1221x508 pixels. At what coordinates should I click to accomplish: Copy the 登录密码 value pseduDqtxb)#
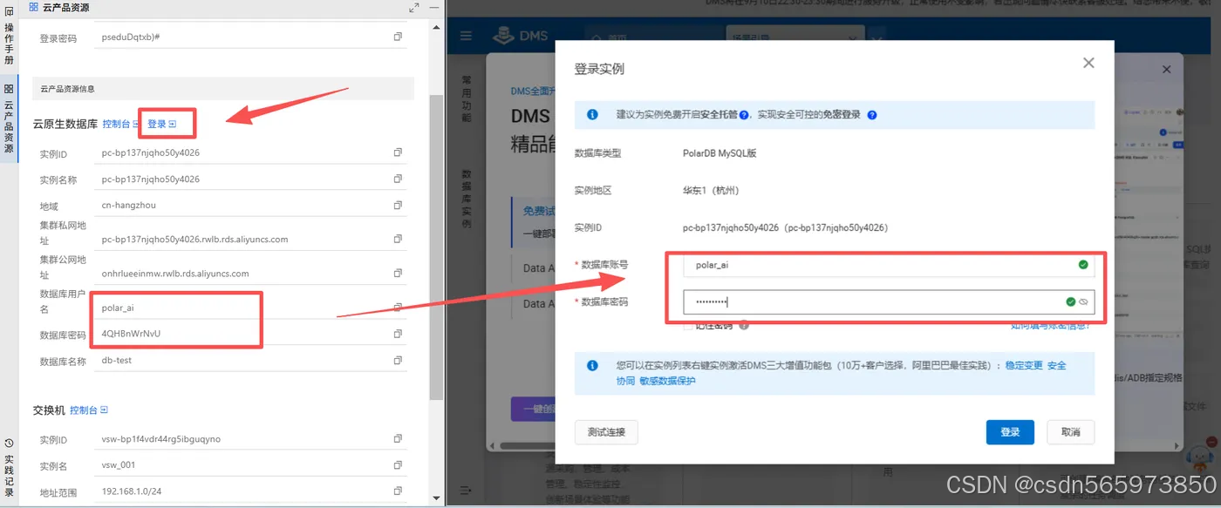398,37
